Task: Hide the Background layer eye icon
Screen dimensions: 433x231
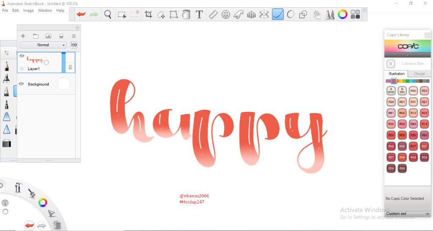Action: click(21, 84)
